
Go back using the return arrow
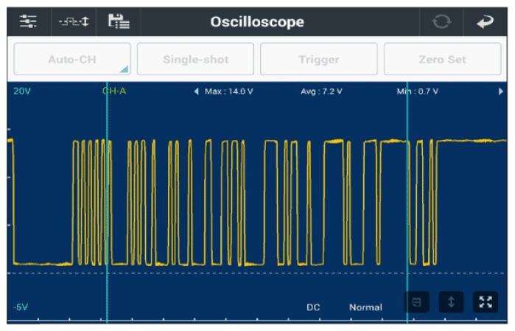pos(484,22)
